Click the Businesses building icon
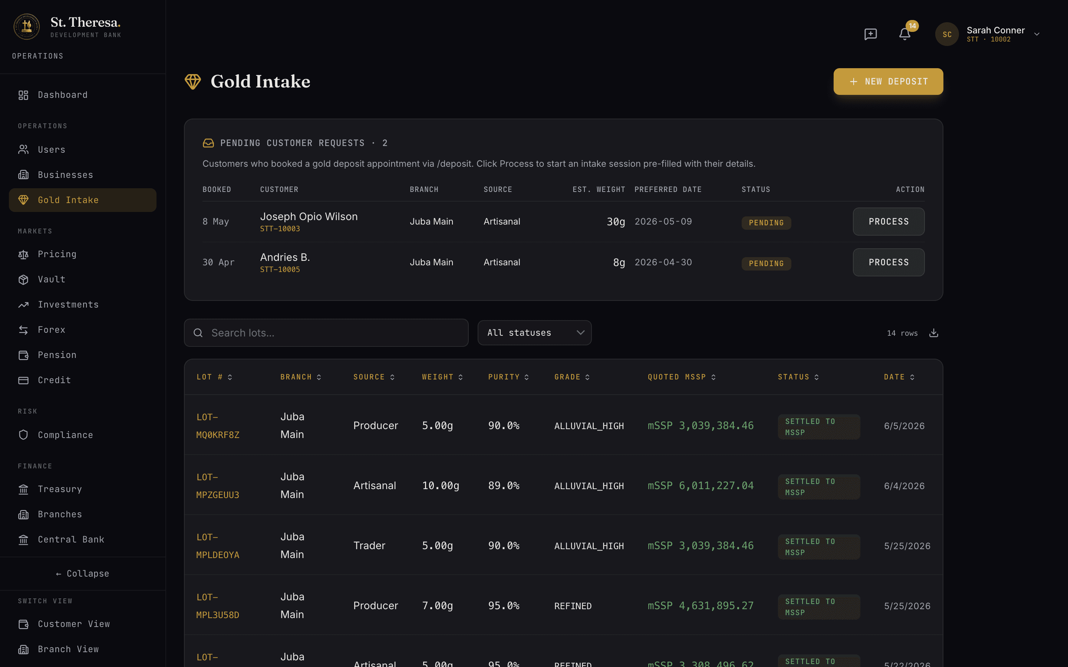The width and height of the screenshot is (1068, 667). (x=23, y=175)
